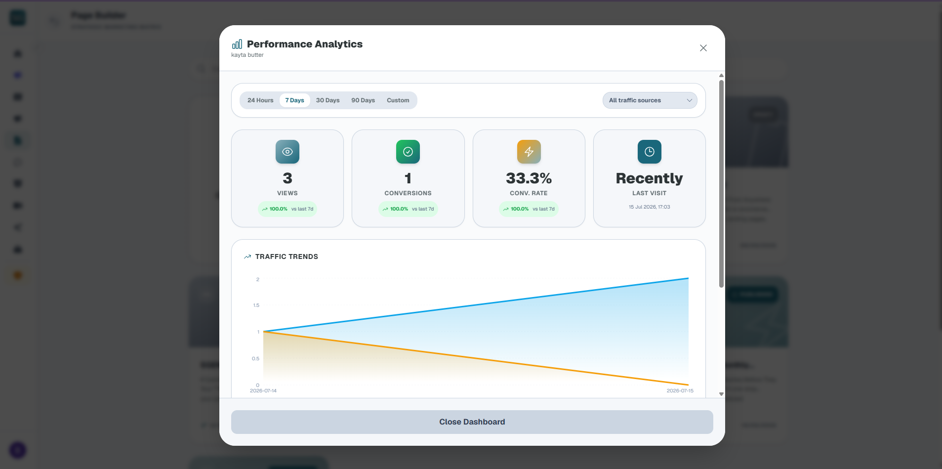Close the Performance Analytics dialog with X
The width and height of the screenshot is (942, 469).
703,48
